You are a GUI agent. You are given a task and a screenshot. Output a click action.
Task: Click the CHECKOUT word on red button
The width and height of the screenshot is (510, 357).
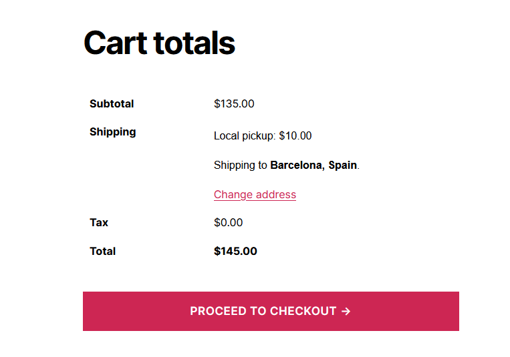coord(303,311)
